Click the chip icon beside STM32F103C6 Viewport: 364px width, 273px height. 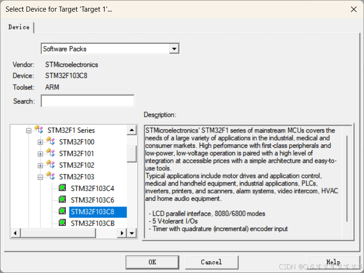coord(62,199)
